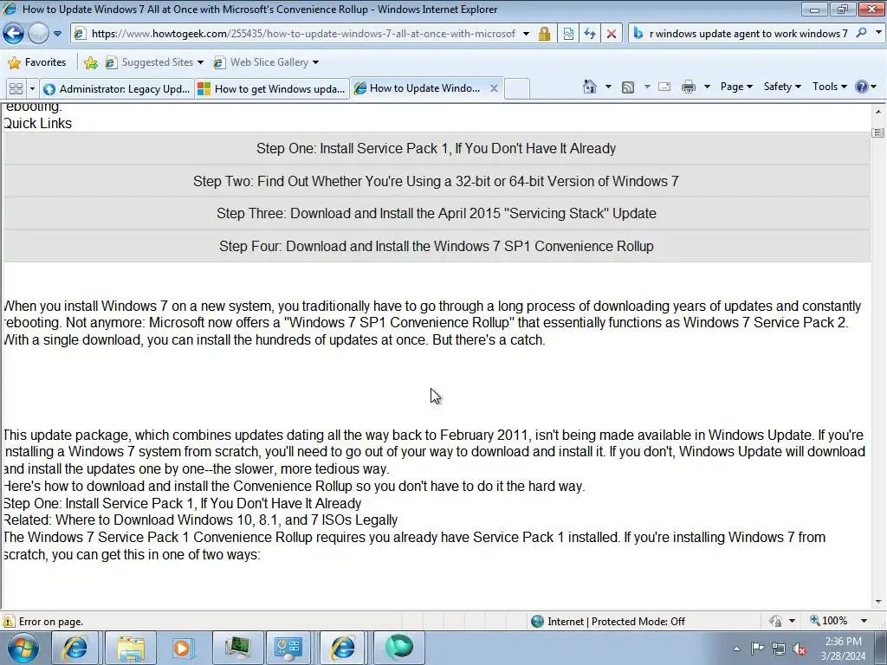The width and height of the screenshot is (887, 665).
Task: Click the magnifier search icon
Action: tap(862, 33)
